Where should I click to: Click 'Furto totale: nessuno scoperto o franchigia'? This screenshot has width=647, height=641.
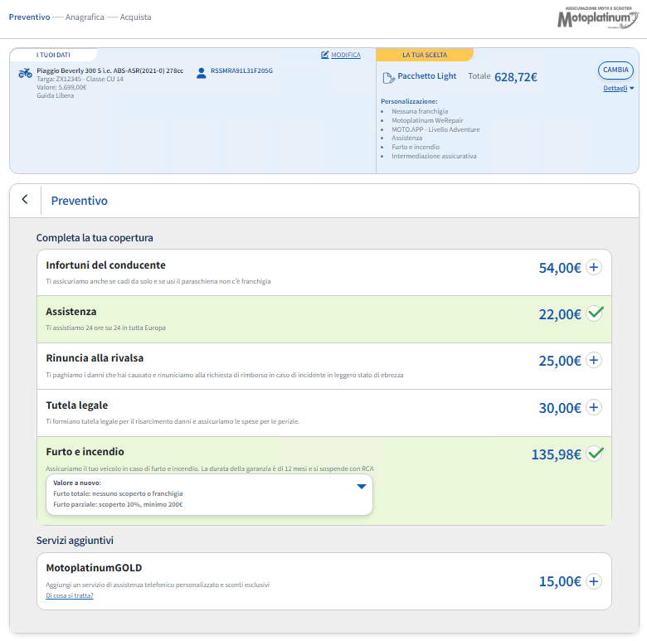[118, 493]
